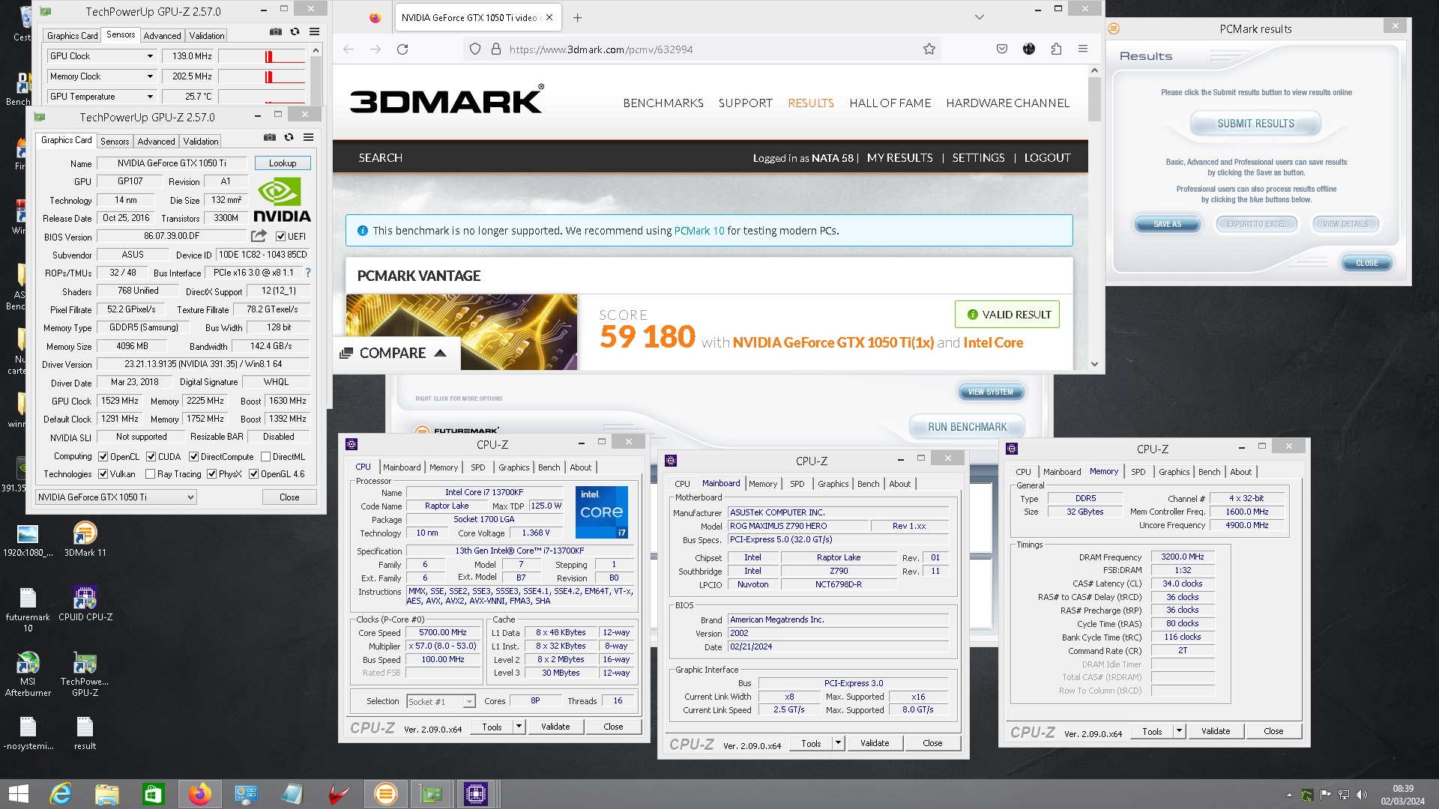The image size is (1439, 809).
Task: Click SAVE AS in PCMark results
Action: (x=1167, y=224)
